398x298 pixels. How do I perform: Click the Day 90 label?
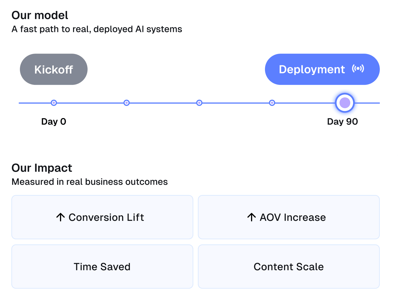(x=342, y=121)
